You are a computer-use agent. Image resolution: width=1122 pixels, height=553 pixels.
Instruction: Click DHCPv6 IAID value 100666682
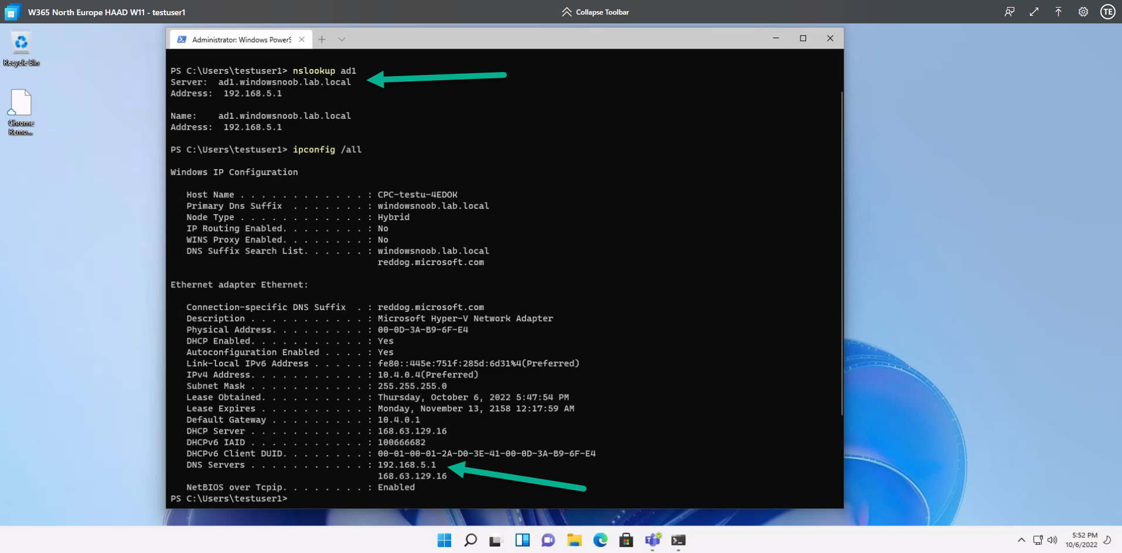pyautogui.click(x=402, y=442)
